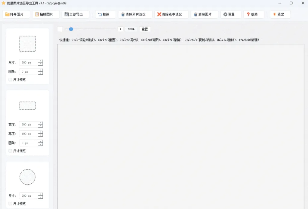Enable size preview for the square selection
The image size is (308, 209).
(x=10, y=79)
